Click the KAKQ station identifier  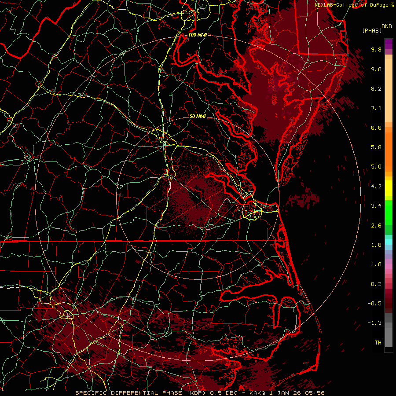257,393
